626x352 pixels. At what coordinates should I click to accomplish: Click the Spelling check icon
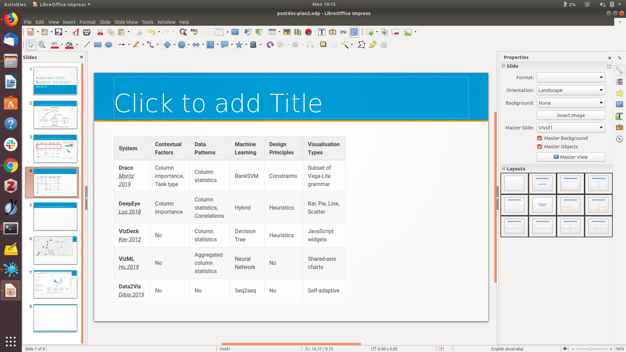click(194, 32)
